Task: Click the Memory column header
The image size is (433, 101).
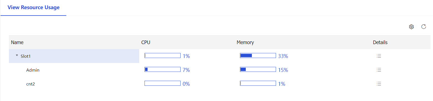Action: tap(245, 42)
